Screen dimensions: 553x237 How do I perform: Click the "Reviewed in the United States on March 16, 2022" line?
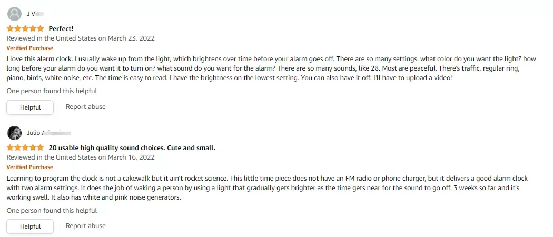pyautogui.click(x=80, y=157)
